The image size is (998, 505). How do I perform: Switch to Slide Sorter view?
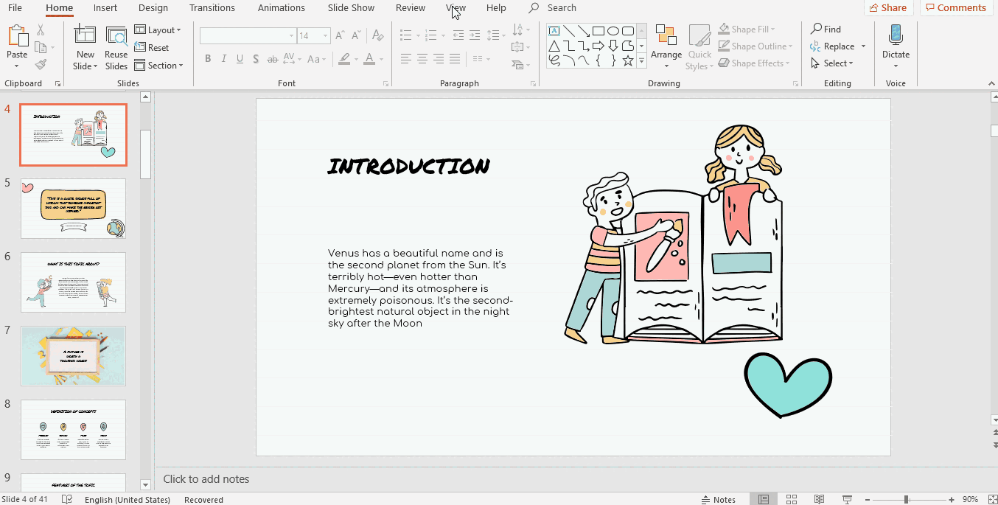point(792,499)
